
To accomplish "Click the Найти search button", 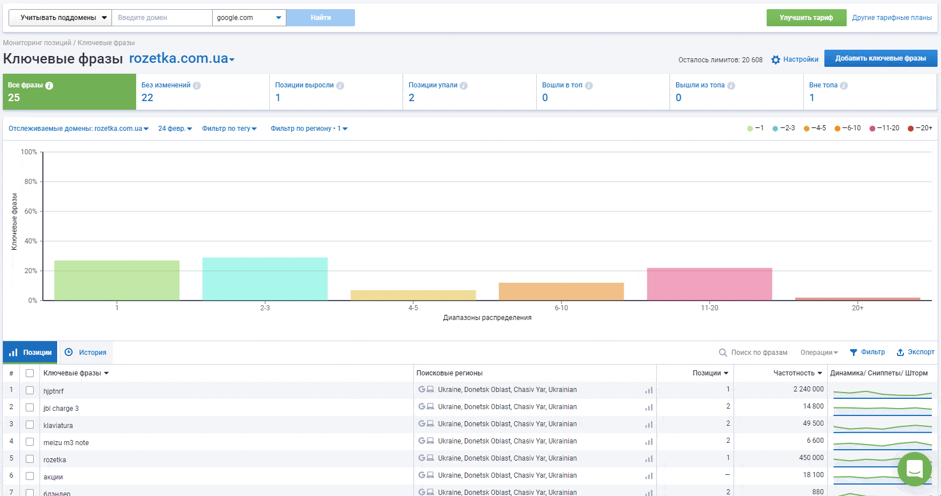I will pyautogui.click(x=321, y=18).
